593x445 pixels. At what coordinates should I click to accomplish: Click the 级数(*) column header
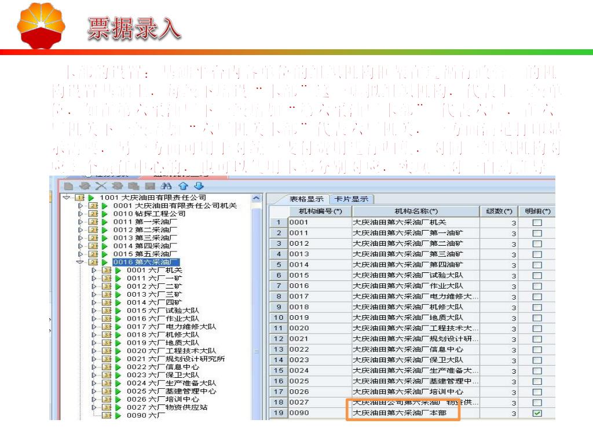[x=499, y=211]
